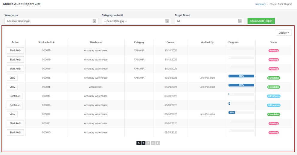Start Audit for stocks audit 000020
Image resolution: width=297 pixels, height=155 pixels.
pos(16,50)
